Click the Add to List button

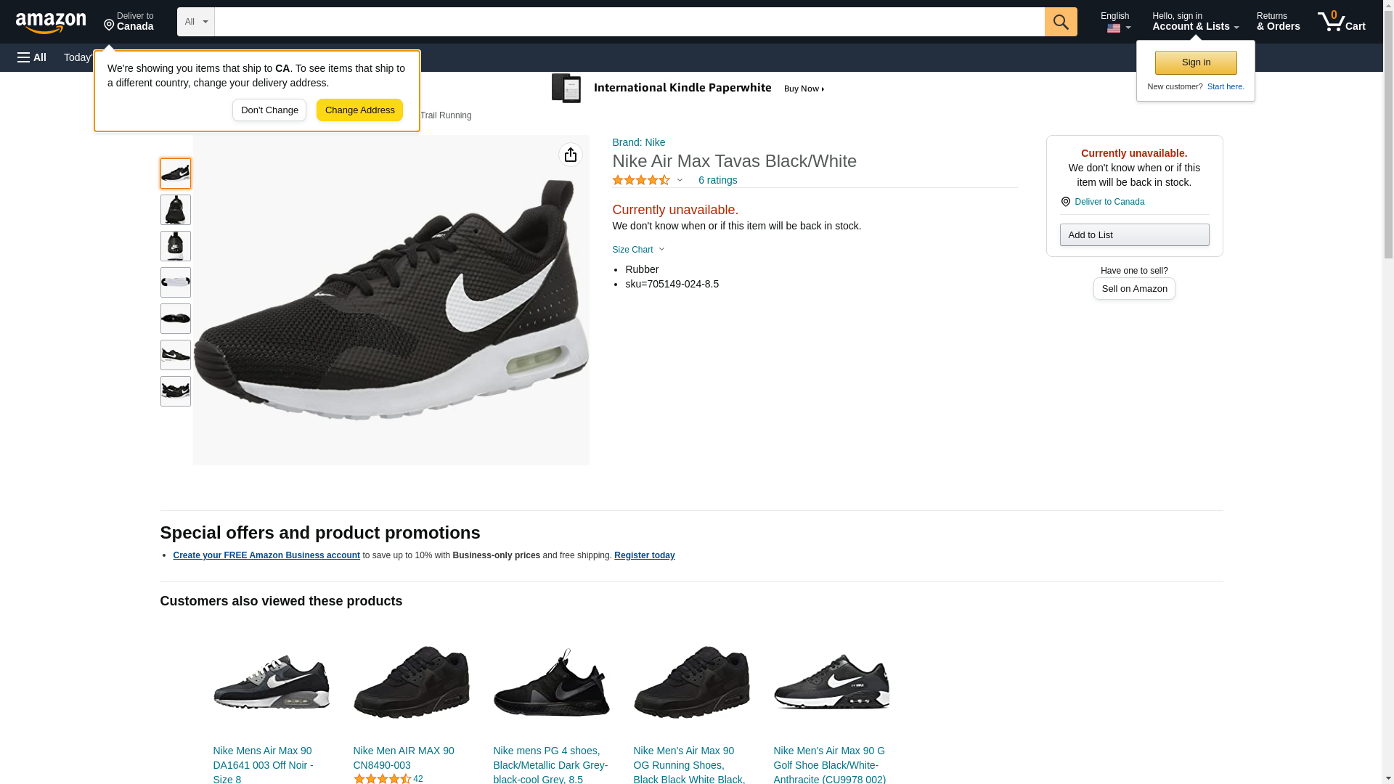tap(1133, 235)
